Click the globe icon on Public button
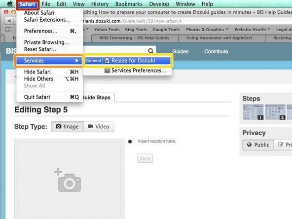Screen dimensions: 292x219 click(249, 145)
